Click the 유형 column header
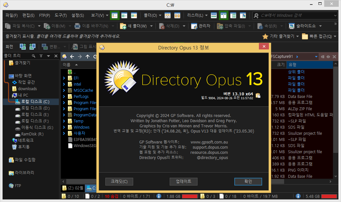The image size is (341, 202). point(309,65)
